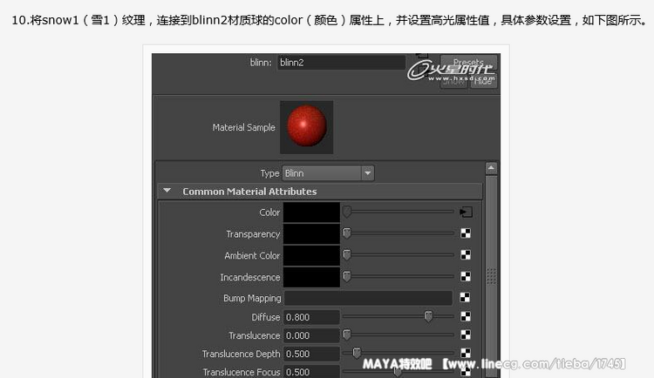Click the Hide button
Screen dimensions: 654x378
tap(483, 80)
